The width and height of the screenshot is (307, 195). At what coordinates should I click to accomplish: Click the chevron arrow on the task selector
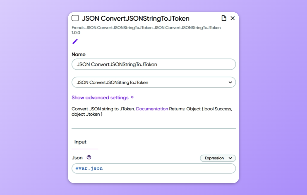click(230, 82)
